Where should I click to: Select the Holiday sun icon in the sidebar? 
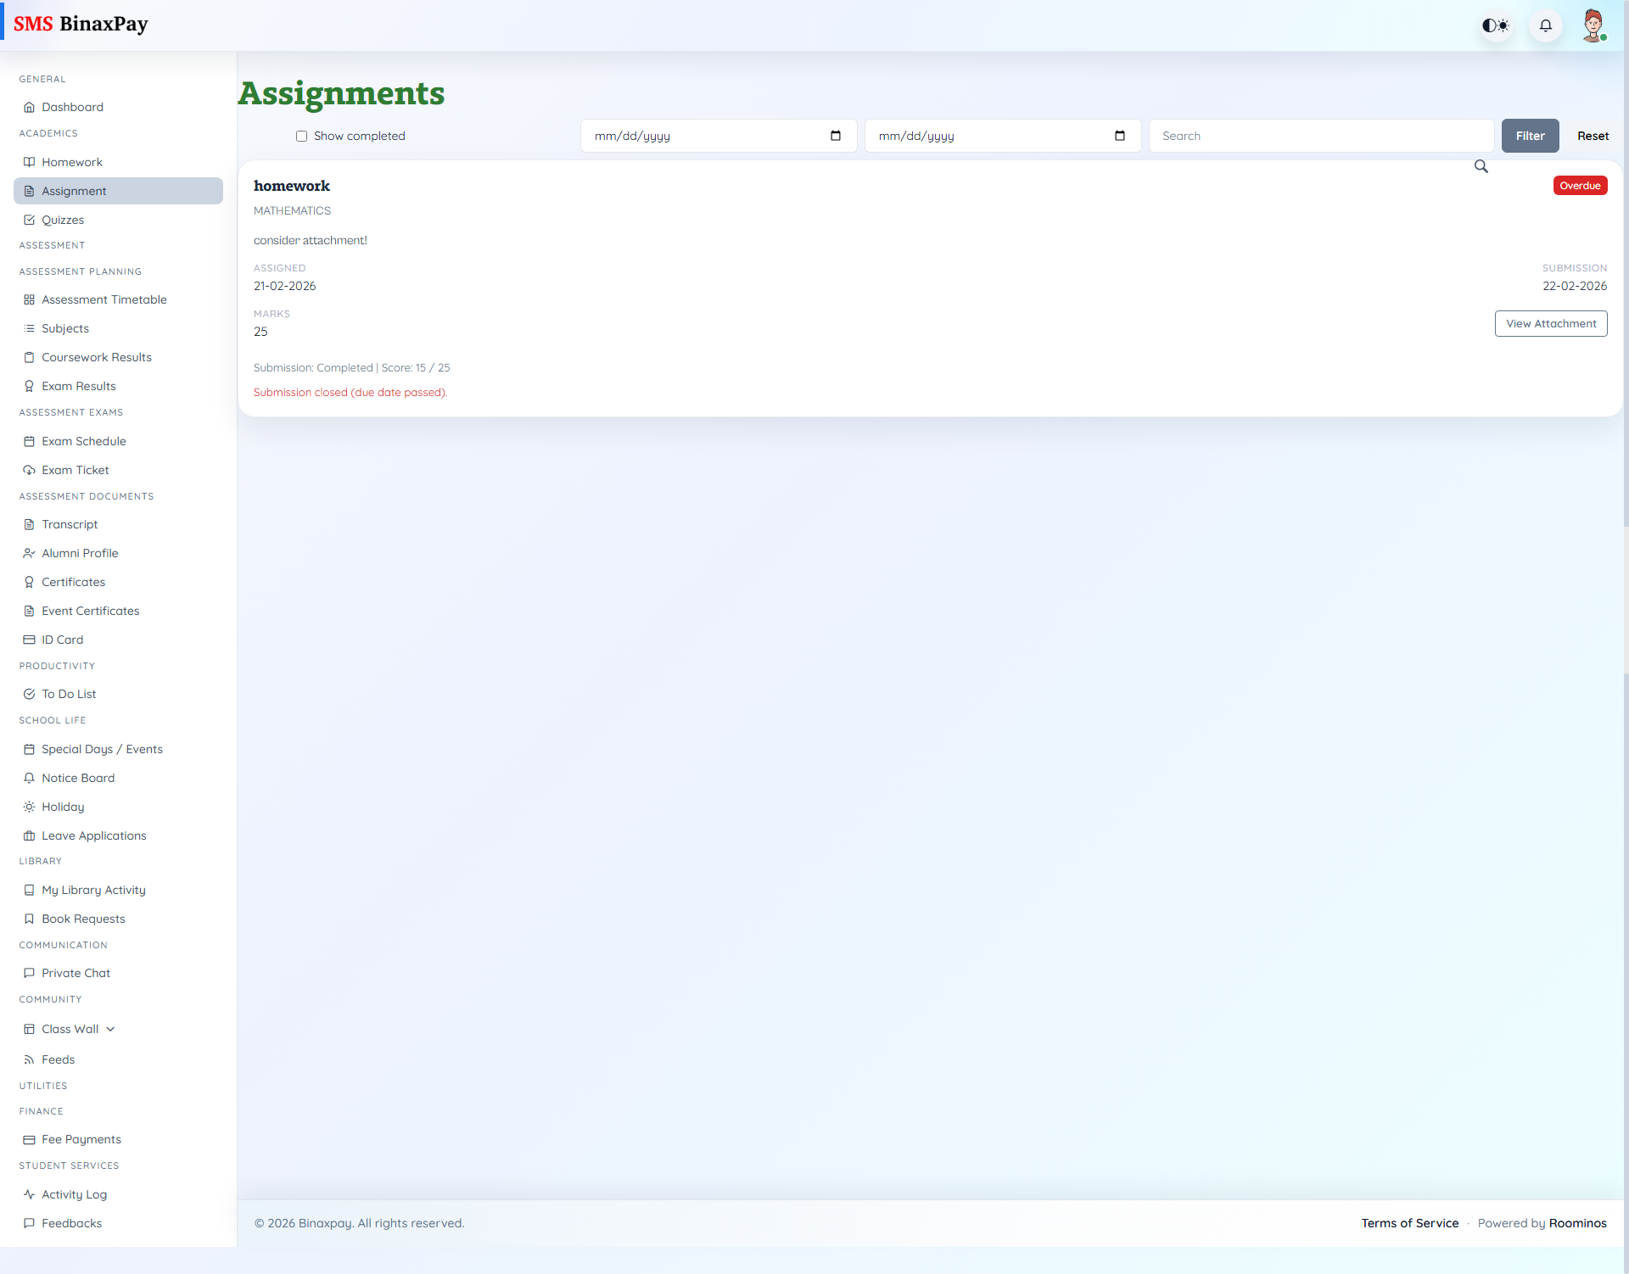click(29, 806)
